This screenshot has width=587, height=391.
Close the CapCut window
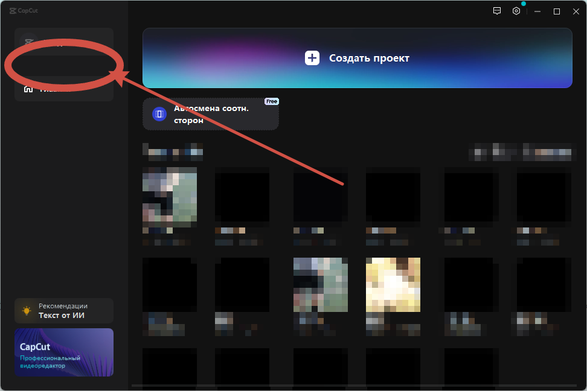[x=576, y=11]
